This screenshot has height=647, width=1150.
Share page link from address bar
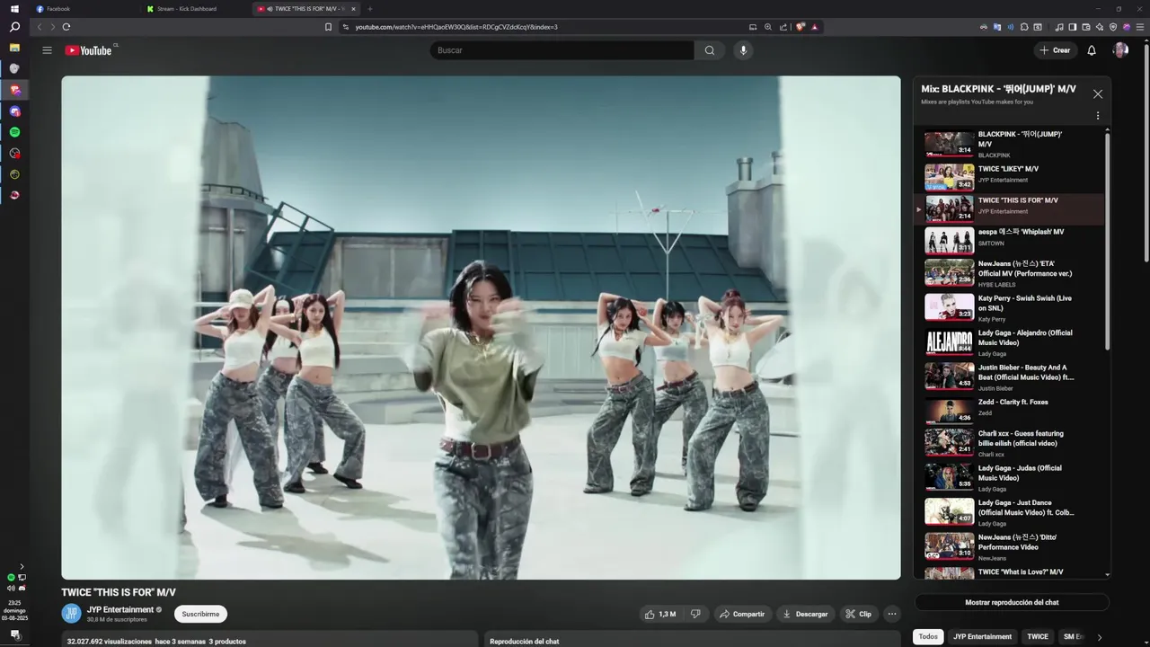point(783,27)
